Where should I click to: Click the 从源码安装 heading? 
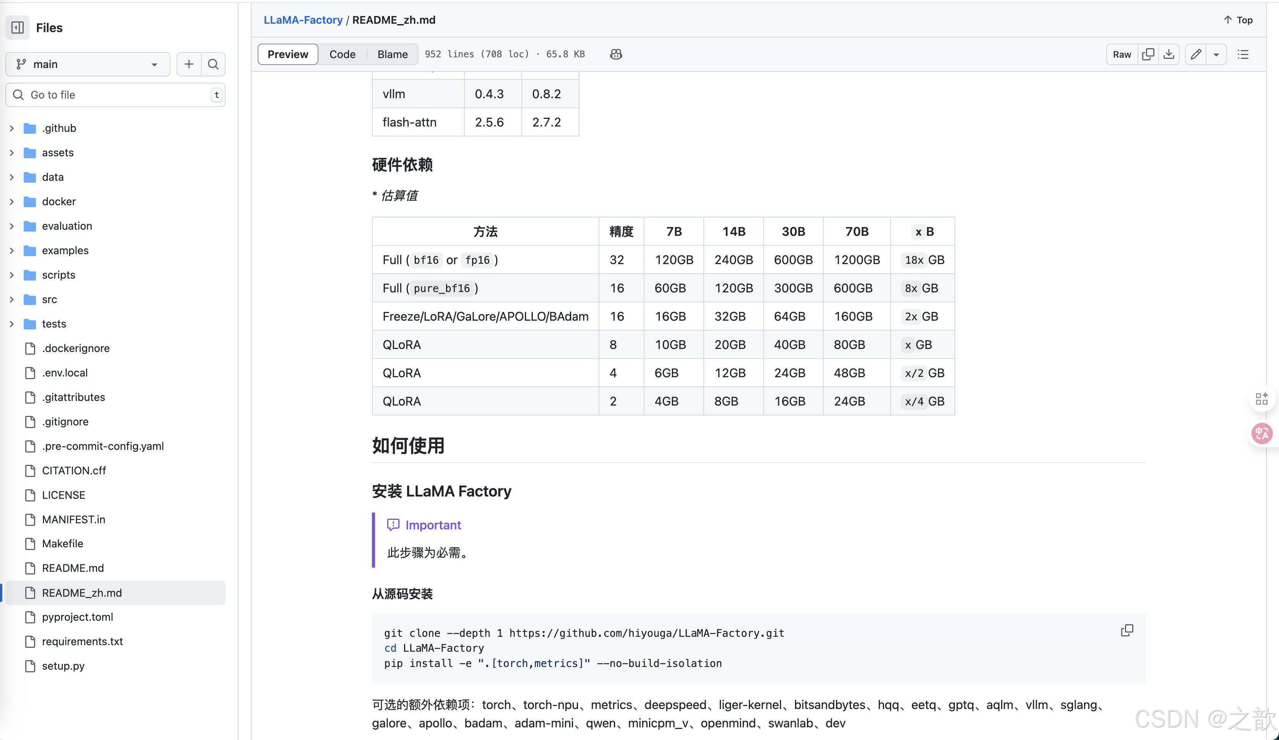point(402,594)
